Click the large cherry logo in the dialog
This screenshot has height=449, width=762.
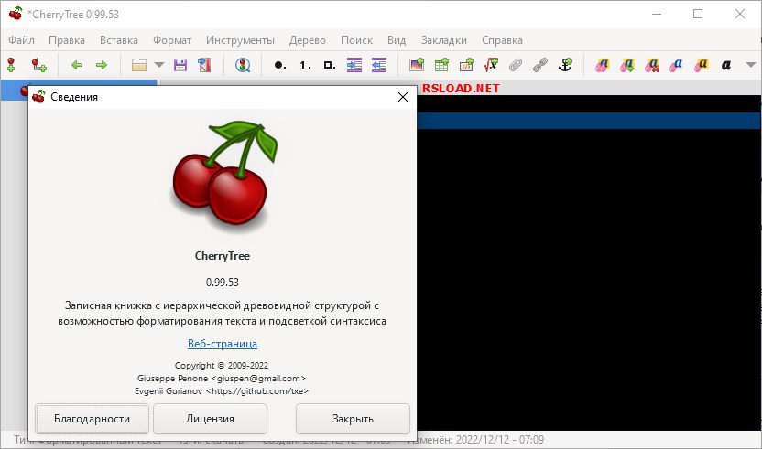click(x=222, y=176)
